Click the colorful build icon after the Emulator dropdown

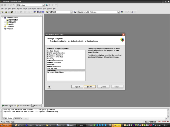[x=122, y=12]
